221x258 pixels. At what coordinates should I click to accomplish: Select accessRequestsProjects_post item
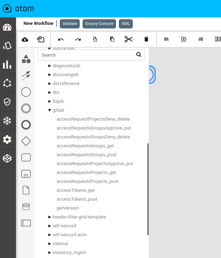point(88,181)
